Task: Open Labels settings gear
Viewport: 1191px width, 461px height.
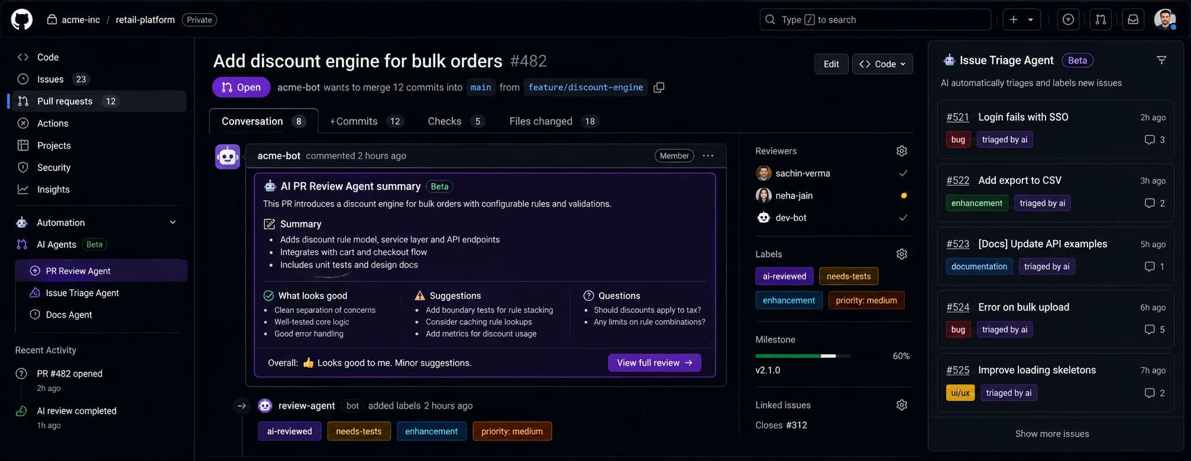Action: pos(902,254)
